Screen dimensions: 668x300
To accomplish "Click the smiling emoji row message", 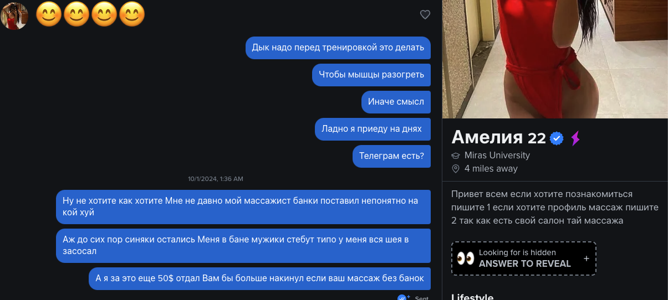I will tap(90, 15).
